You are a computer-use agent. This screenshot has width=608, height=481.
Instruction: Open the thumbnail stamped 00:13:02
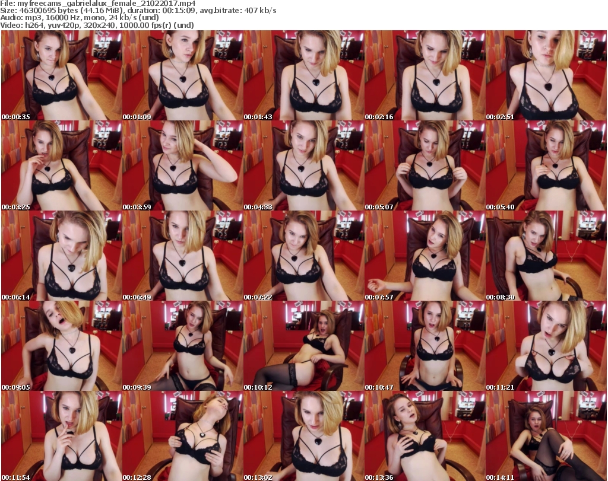[x=303, y=436]
